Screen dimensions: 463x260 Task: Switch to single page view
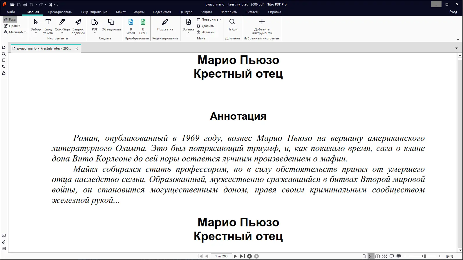(364, 256)
